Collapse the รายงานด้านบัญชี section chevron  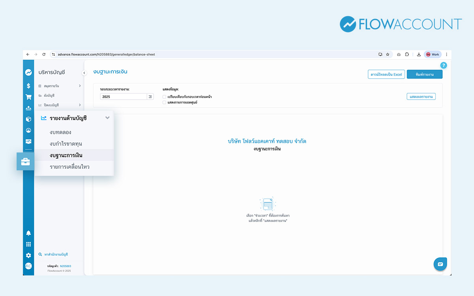[107, 118]
